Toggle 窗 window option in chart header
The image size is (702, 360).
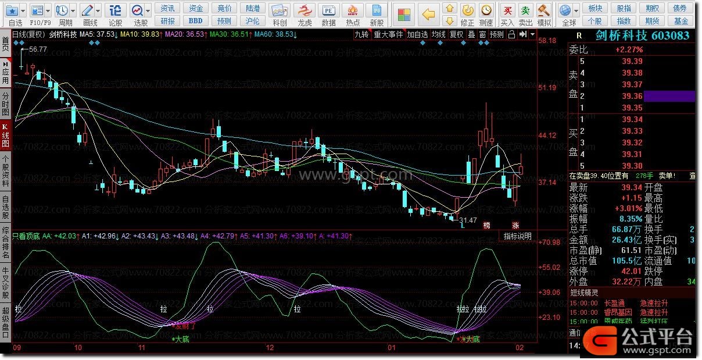(483, 34)
